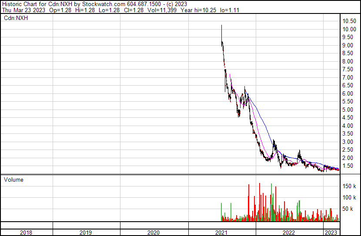
Task: Select the 2019 year label
Action: 86,233
